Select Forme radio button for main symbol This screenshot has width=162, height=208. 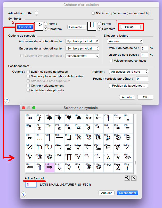[x=46, y=24]
